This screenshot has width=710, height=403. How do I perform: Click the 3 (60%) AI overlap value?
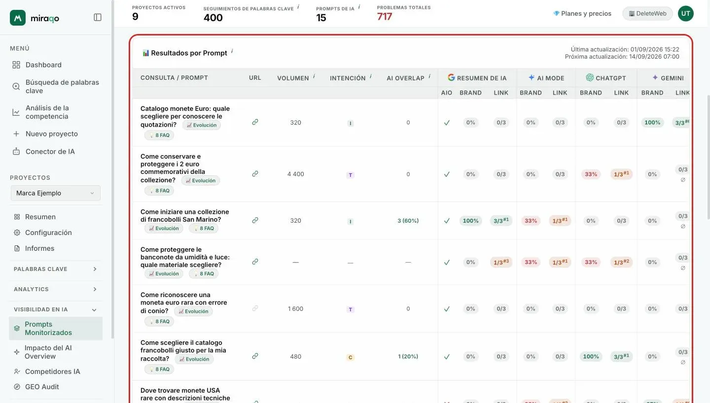pyautogui.click(x=408, y=221)
